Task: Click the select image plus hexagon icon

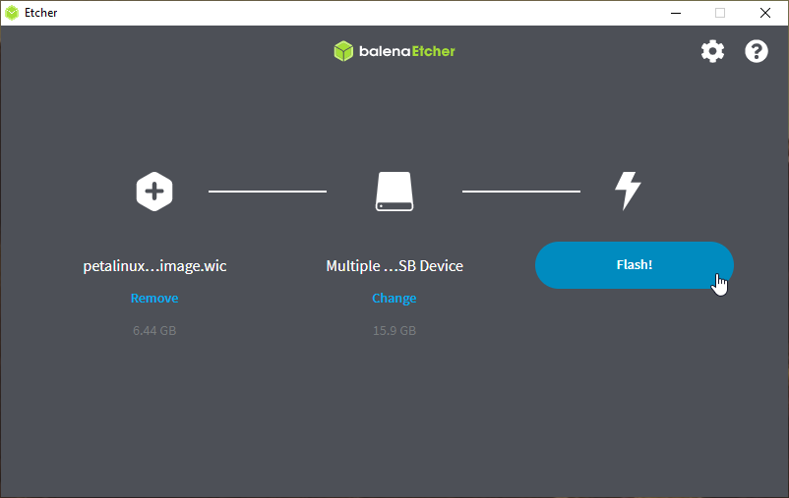Action: 154,192
